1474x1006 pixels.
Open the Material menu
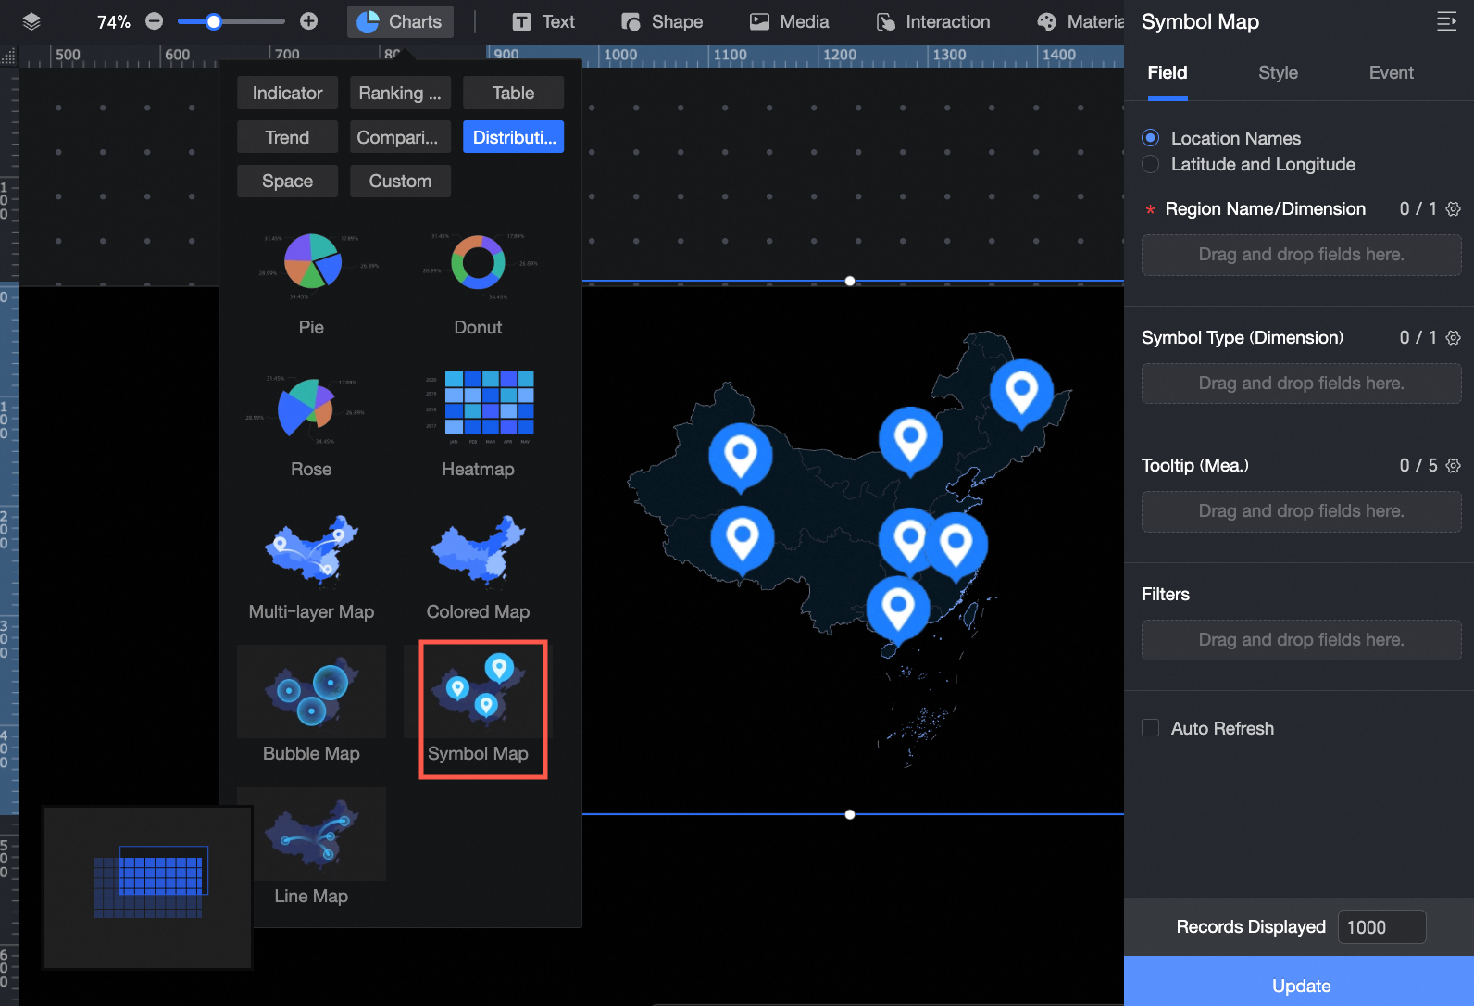[1080, 21]
